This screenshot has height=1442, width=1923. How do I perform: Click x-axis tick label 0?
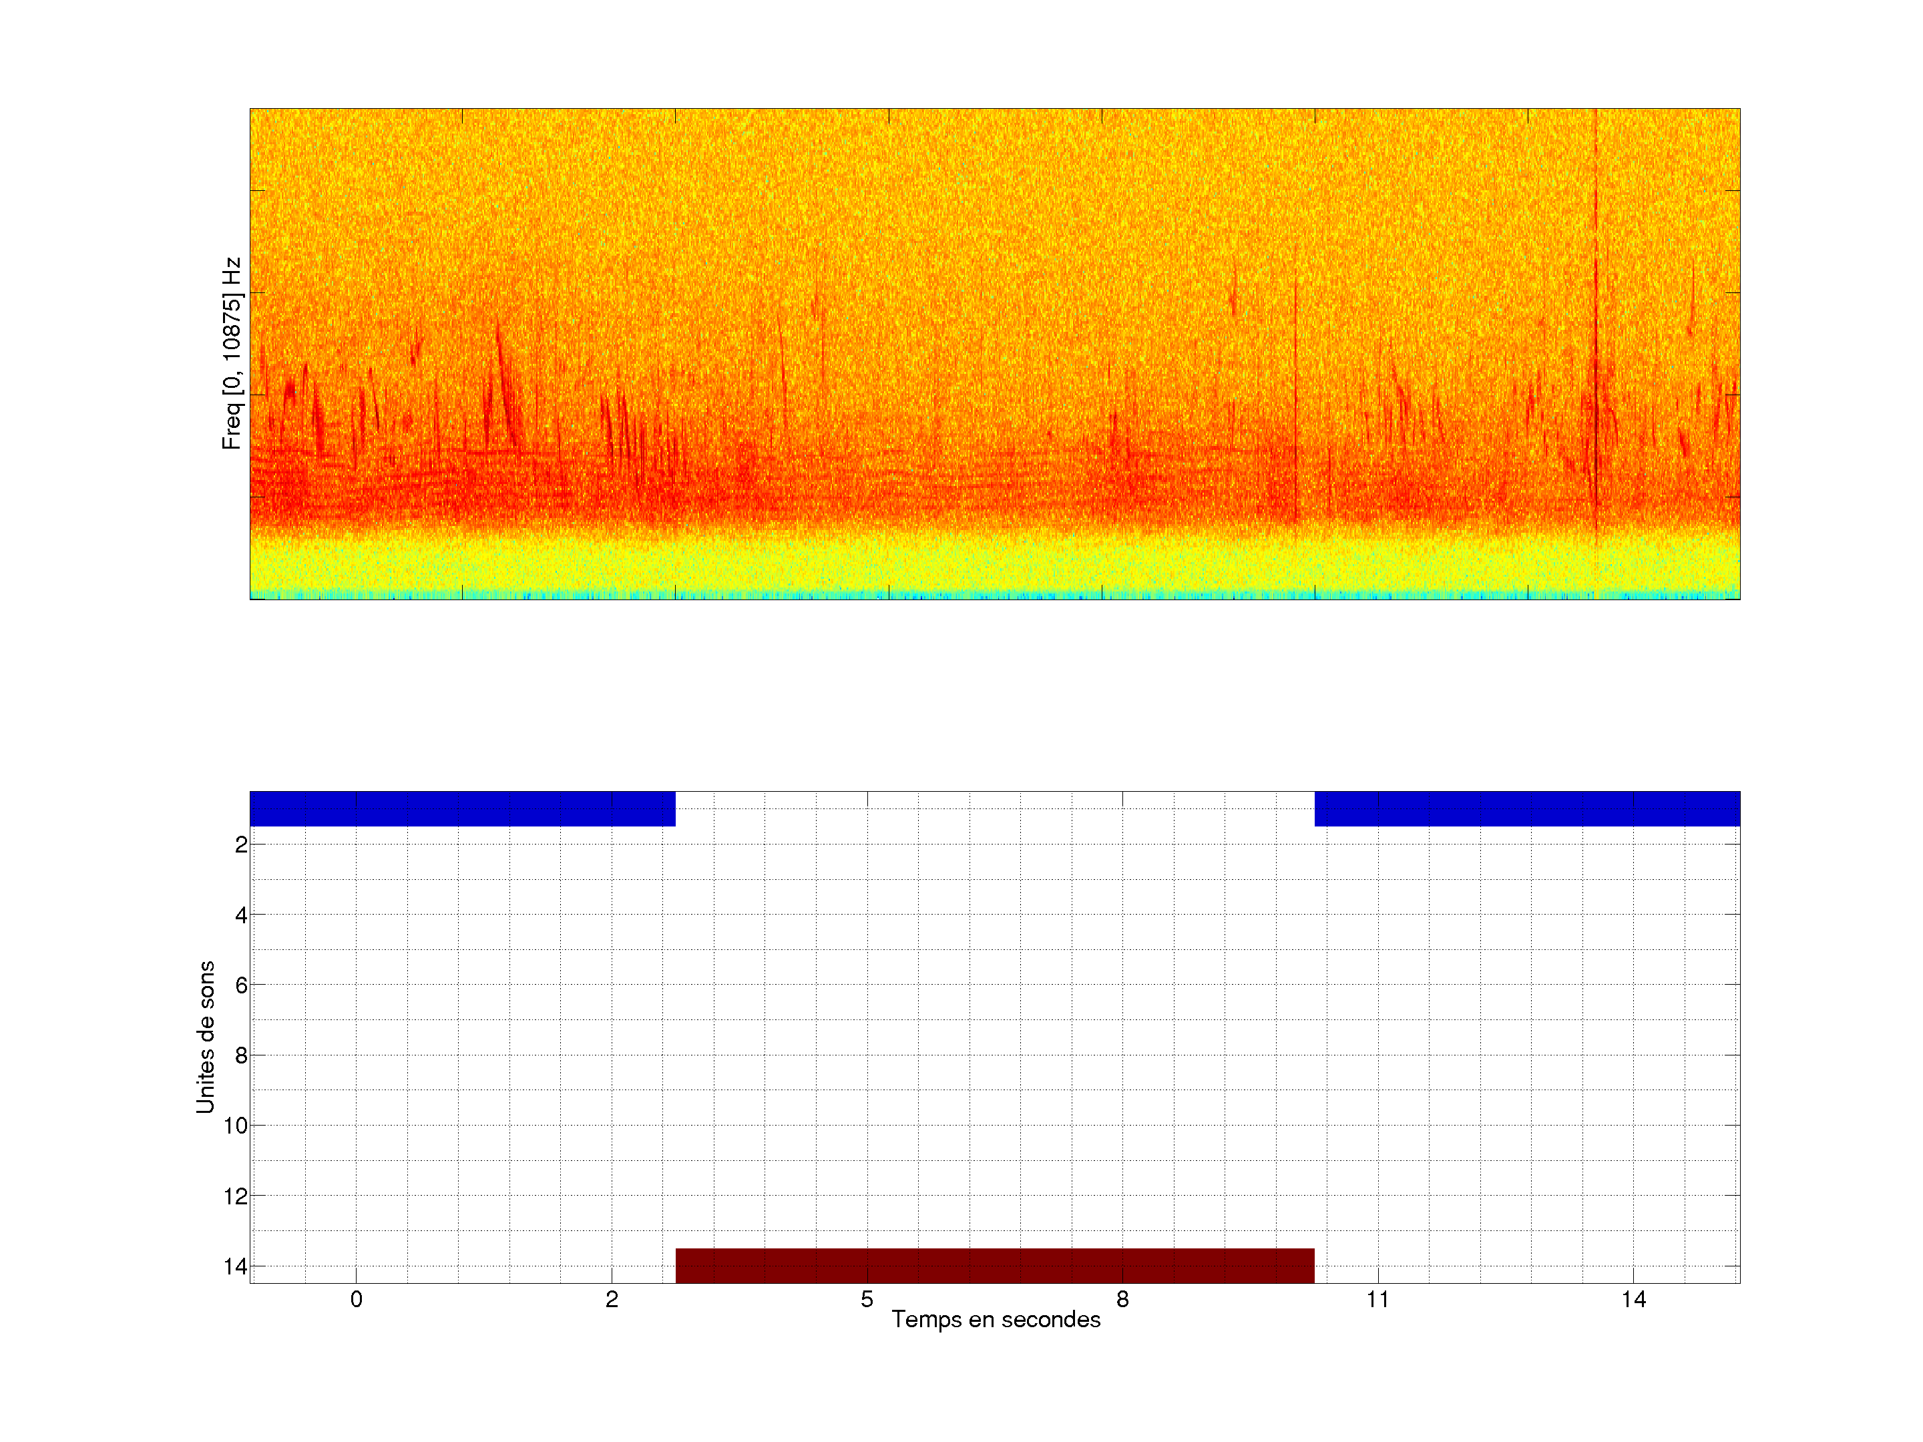point(357,1299)
